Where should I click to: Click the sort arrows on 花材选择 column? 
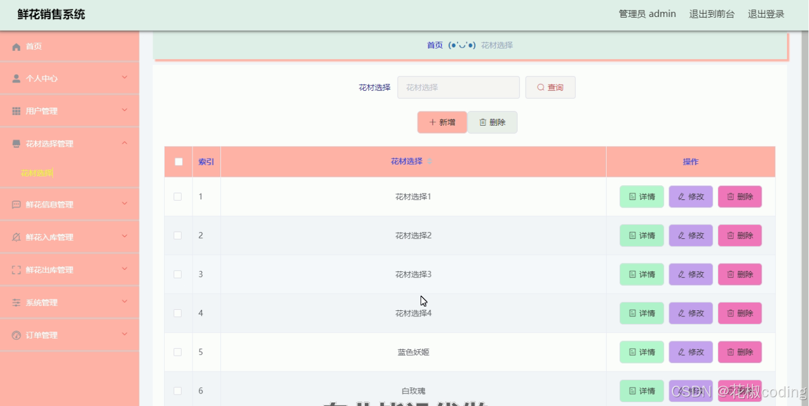tap(429, 161)
